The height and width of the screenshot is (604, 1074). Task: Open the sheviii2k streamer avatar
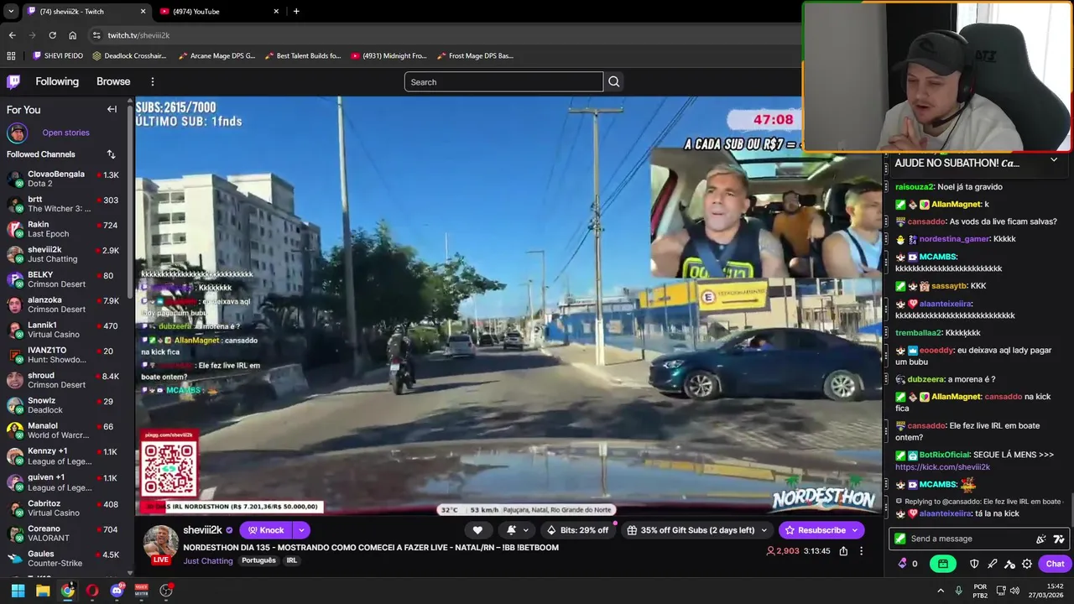coord(160,544)
